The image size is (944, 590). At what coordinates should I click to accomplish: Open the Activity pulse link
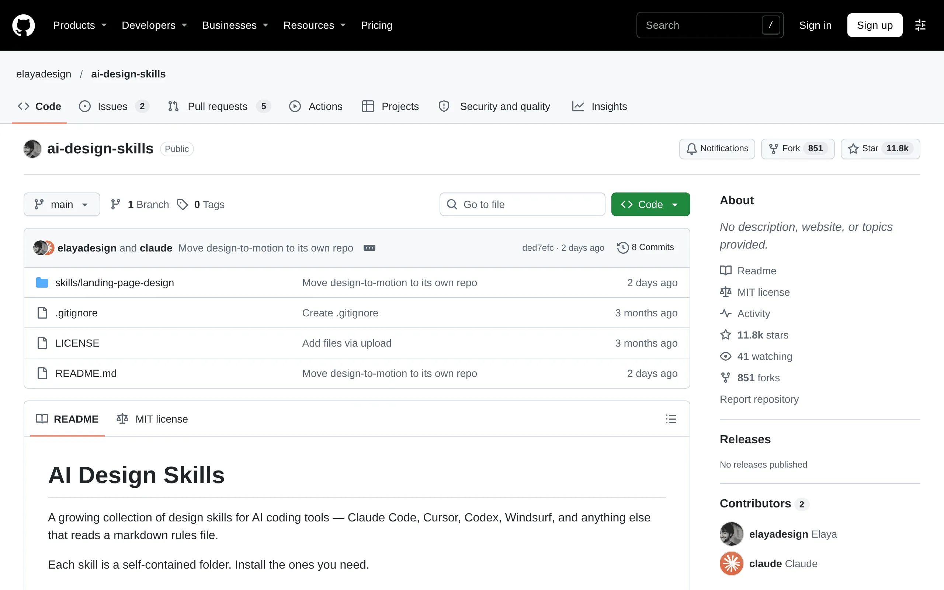pyautogui.click(x=745, y=314)
